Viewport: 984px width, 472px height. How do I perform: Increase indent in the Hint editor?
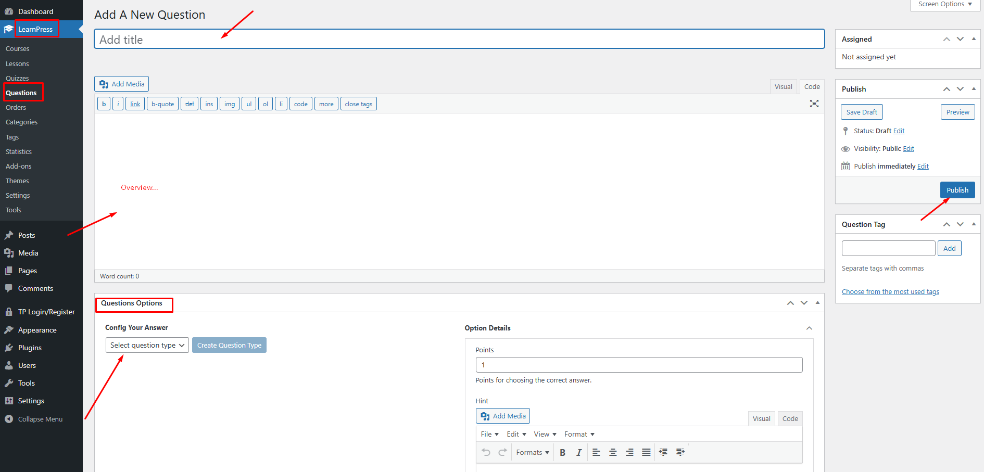[x=680, y=452]
